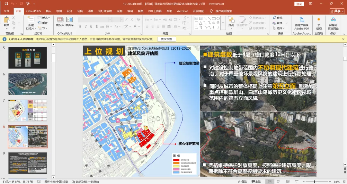Switch to Slide Sorter view icon
This screenshot has height=184, width=347.
[x=279, y=181]
